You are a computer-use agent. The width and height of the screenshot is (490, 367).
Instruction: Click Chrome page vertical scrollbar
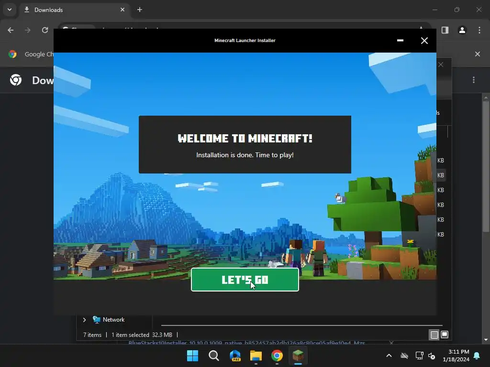(x=486, y=166)
